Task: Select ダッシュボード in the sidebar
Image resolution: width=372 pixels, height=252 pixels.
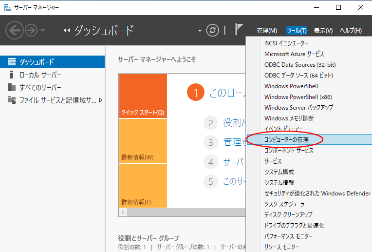Action: 52,62
